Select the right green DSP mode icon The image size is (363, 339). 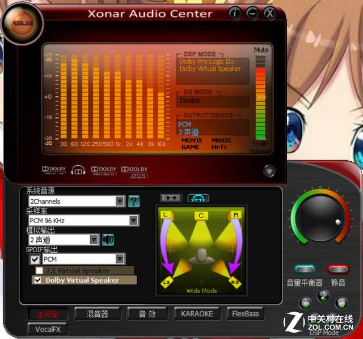tap(341, 303)
